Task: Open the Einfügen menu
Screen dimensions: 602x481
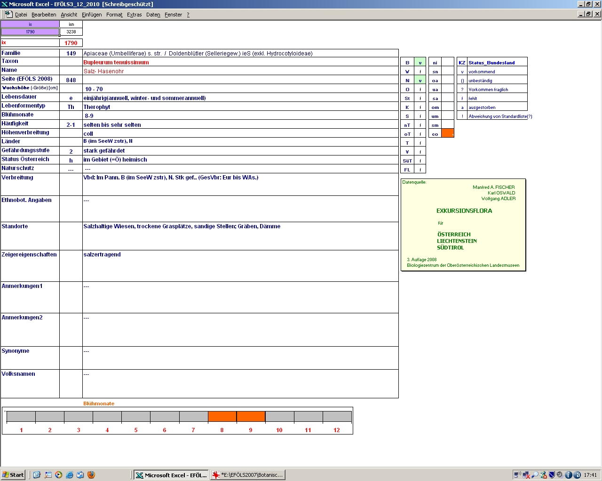Action: pos(92,15)
